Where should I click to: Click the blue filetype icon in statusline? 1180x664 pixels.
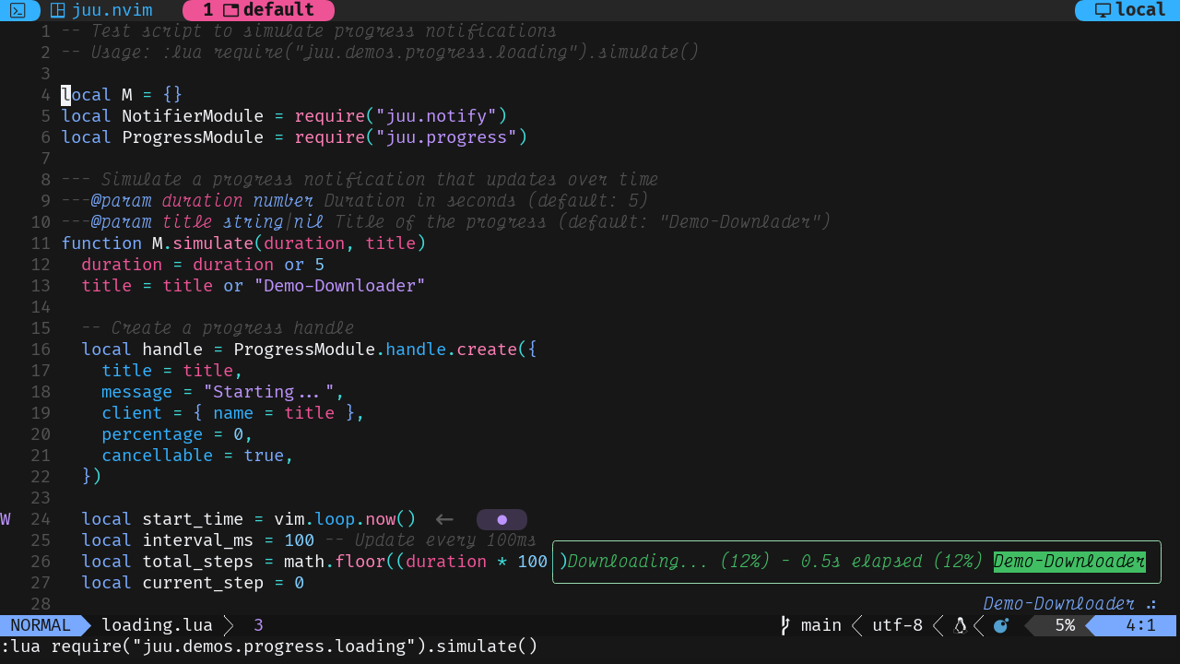coord(1001,625)
